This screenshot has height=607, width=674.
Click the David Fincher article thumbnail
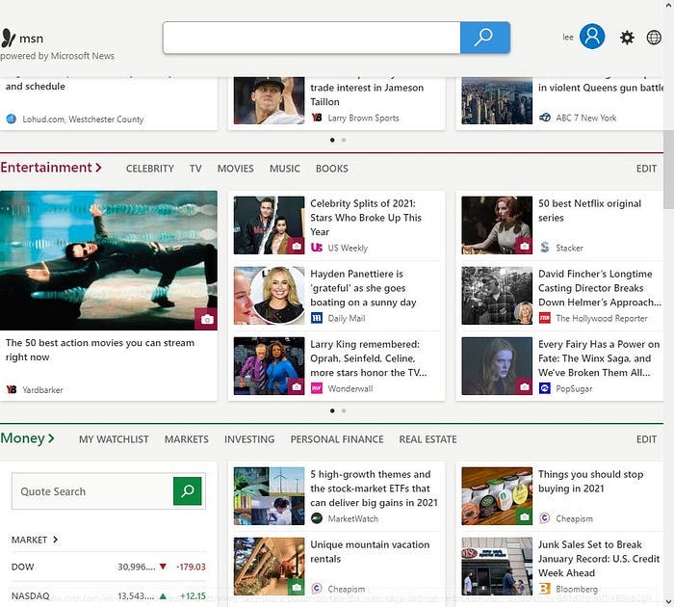coord(497,295)
